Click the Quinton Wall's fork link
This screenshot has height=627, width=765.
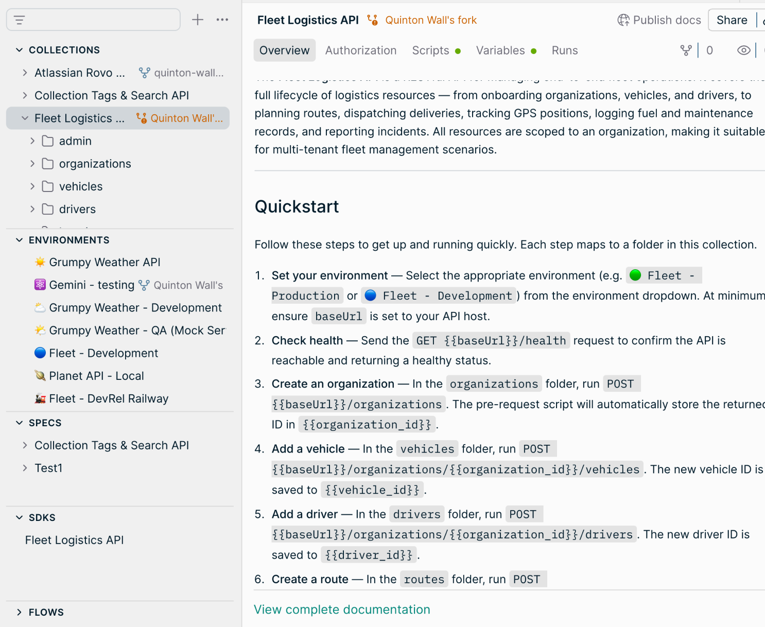430,20
